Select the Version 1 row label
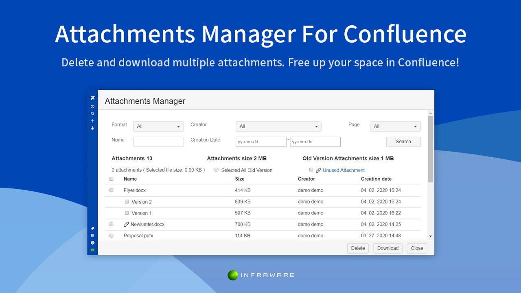521x293 pixels. point(142,213)
